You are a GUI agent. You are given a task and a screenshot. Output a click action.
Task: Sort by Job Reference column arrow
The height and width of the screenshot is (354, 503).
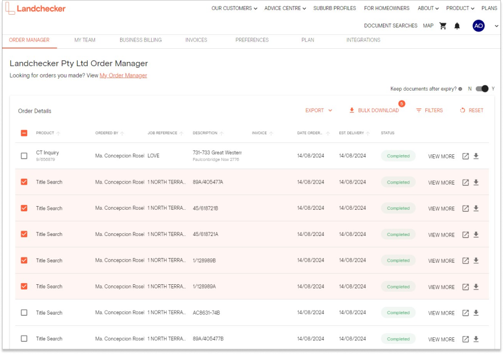pos(181,133)
